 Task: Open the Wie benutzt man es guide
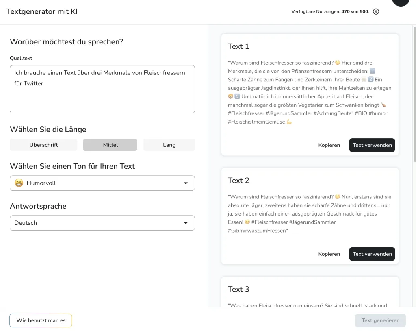[x=41, y=320]
